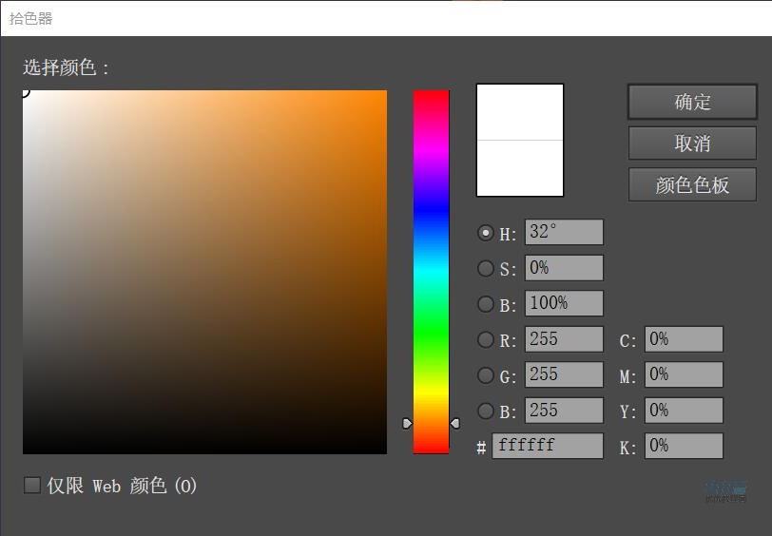Select the S saturation radio button
Viewport: 772px width, 536px height.
tap(486, 269)
